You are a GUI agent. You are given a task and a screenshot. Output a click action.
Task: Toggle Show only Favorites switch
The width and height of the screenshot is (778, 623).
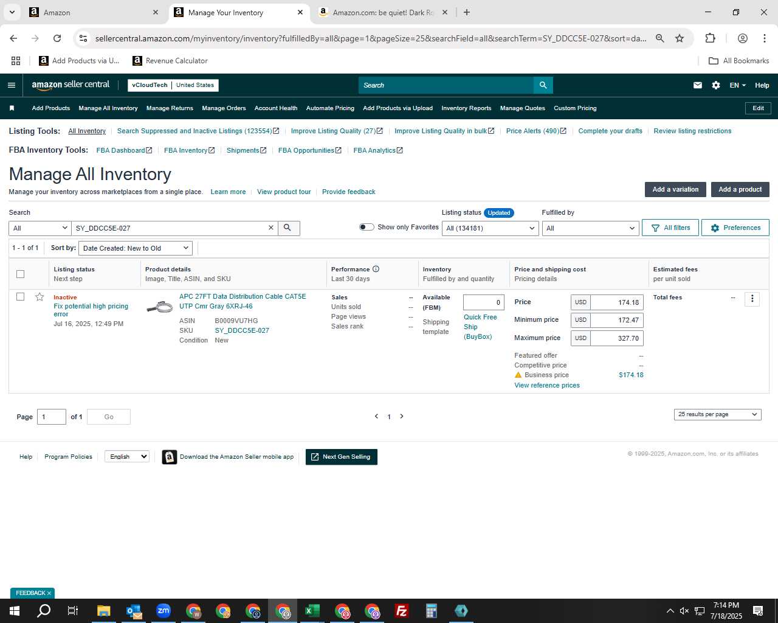click(x=367, y=227)
